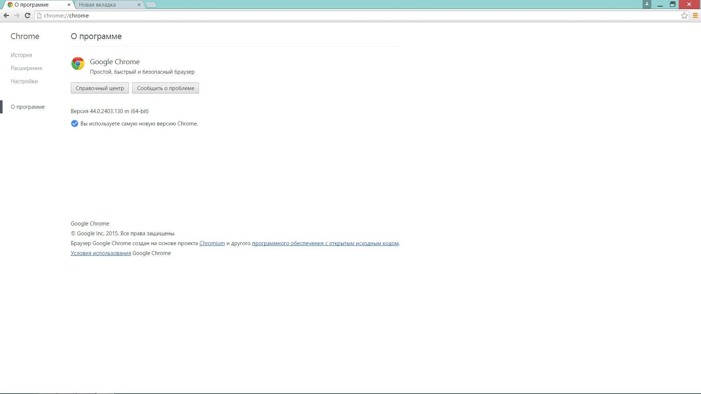Image resolution: width=701 pixels, height=394 pixels.
Task: Close the Chrome window
Action: (x=689, y=4)
